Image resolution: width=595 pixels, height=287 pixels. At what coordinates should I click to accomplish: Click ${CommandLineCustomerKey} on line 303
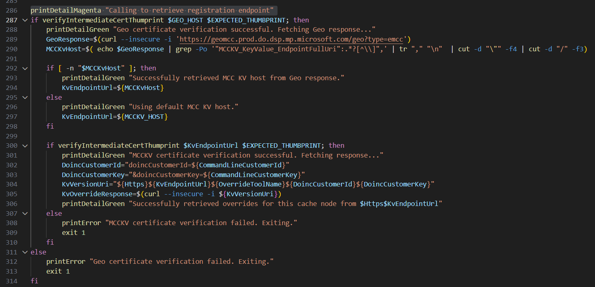point(252,175)
